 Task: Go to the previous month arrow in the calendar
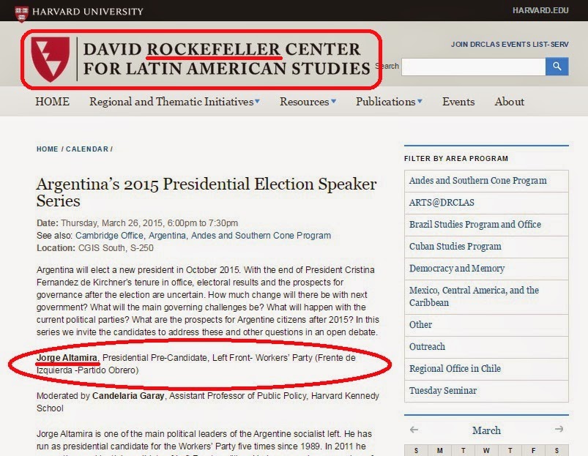tap(414, 430)
